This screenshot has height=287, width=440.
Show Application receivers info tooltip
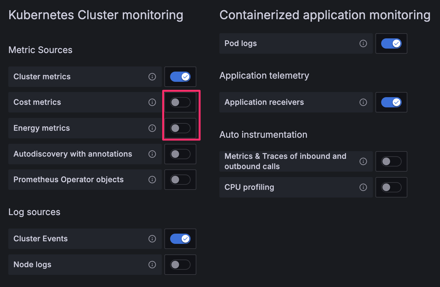[363, 102]
